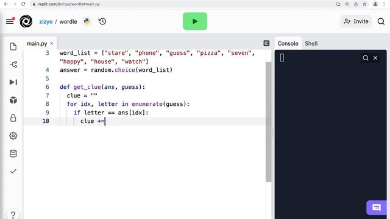Image resolution: width=390 pixels, height=219 pixels.
Task: Run the program with green play button
Action: [195, 21]
